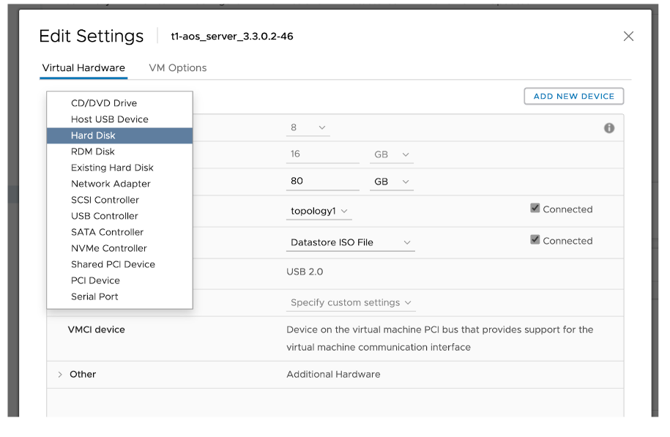The image size is (670, 437).
Task: Toggle Connected checkbox for Datastore ISO File
Action: pos(535,240)
